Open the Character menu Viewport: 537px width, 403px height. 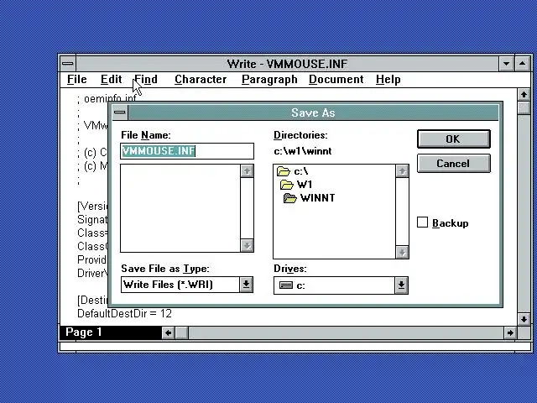pyautogui.click(x=201, y=80)
